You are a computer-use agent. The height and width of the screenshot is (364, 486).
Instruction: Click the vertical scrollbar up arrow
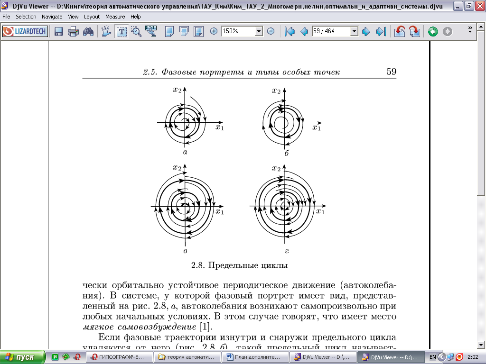click(x=481, y=27)
